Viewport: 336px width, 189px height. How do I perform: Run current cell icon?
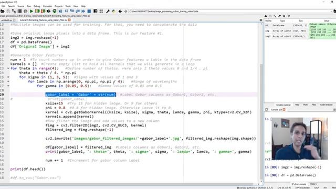tap(37, 11)
